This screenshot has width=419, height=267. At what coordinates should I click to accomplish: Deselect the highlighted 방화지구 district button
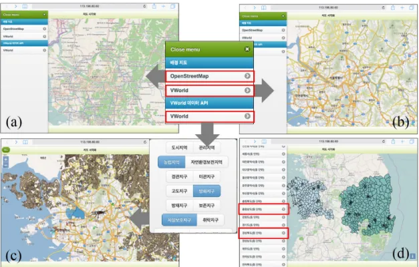click(x=206, y=191)
